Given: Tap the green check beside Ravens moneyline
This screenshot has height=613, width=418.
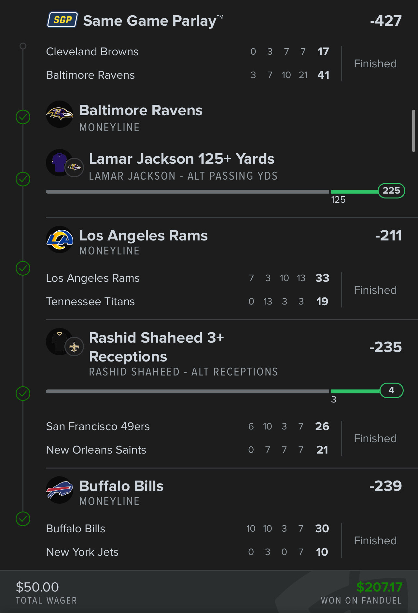Looking at the screenshot, I should 23,117.
